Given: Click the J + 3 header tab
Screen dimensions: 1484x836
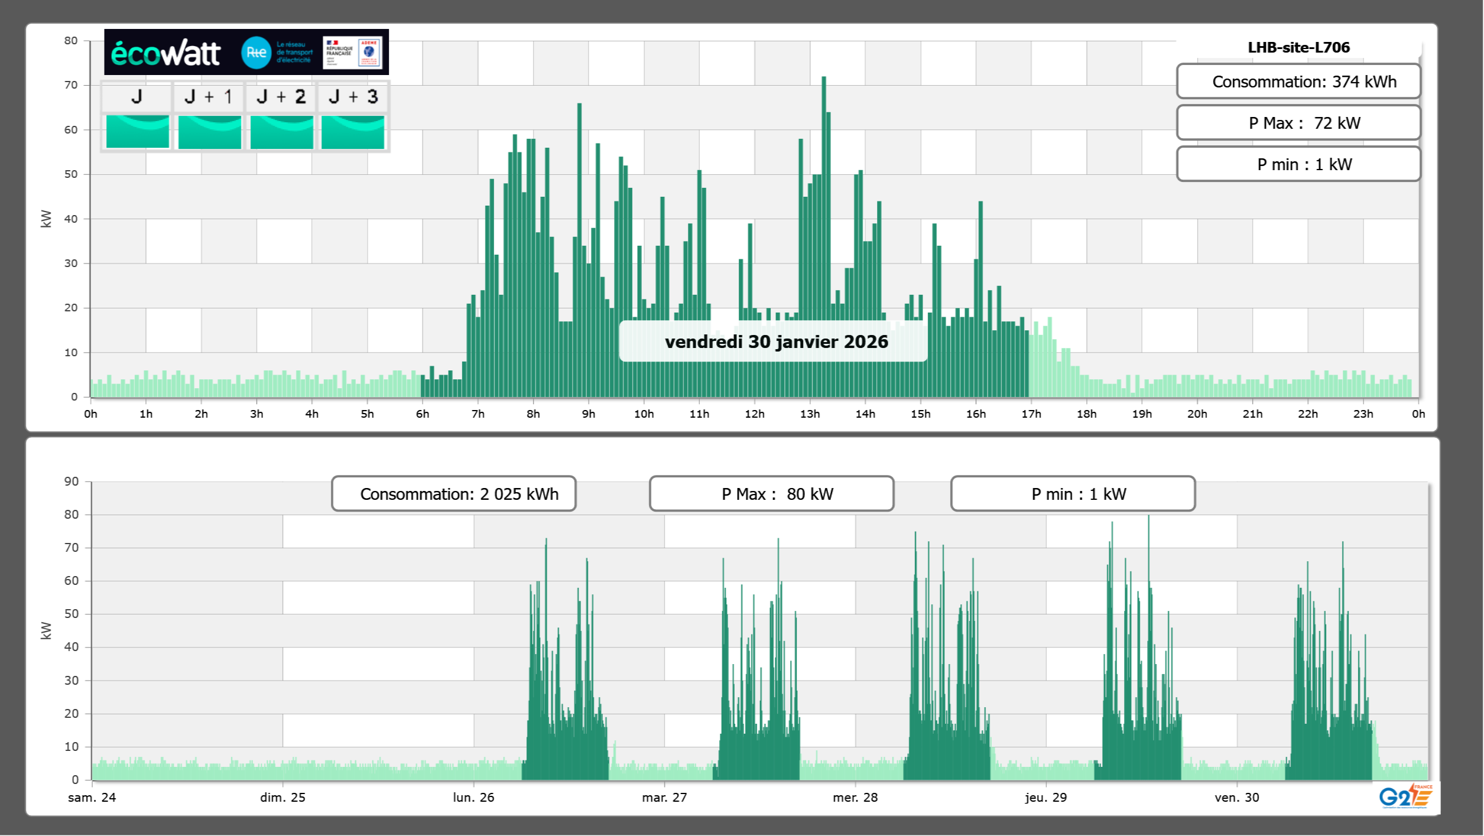Looking at the screenshot, I should (353, 97).
